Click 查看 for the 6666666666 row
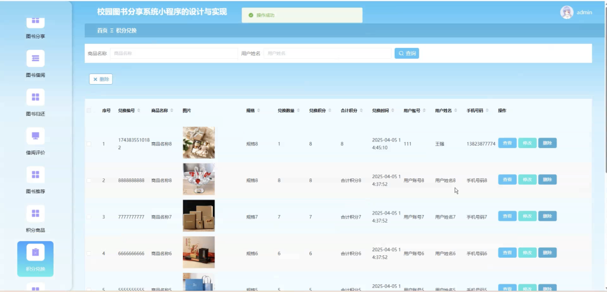 507,252
